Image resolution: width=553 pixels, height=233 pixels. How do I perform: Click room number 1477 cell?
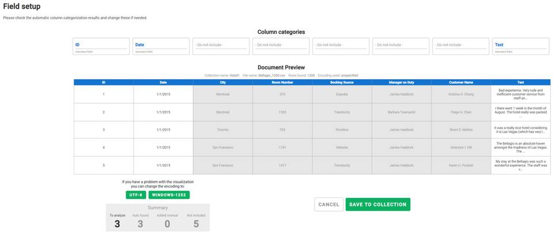point(282,165)
